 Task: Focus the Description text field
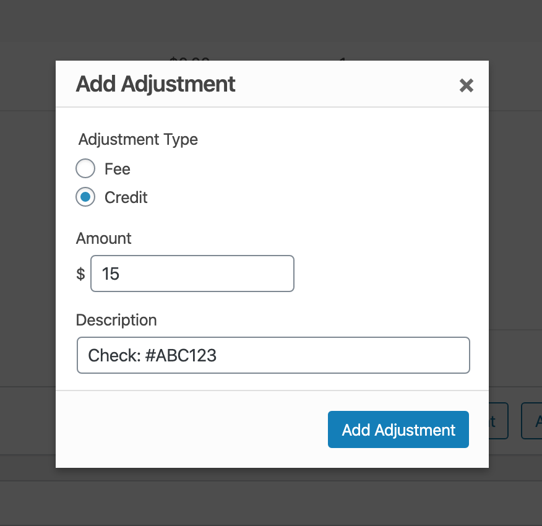click(x=273, y=355)
